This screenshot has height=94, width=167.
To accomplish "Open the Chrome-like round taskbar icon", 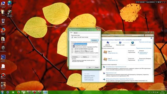I will [8, 92].
